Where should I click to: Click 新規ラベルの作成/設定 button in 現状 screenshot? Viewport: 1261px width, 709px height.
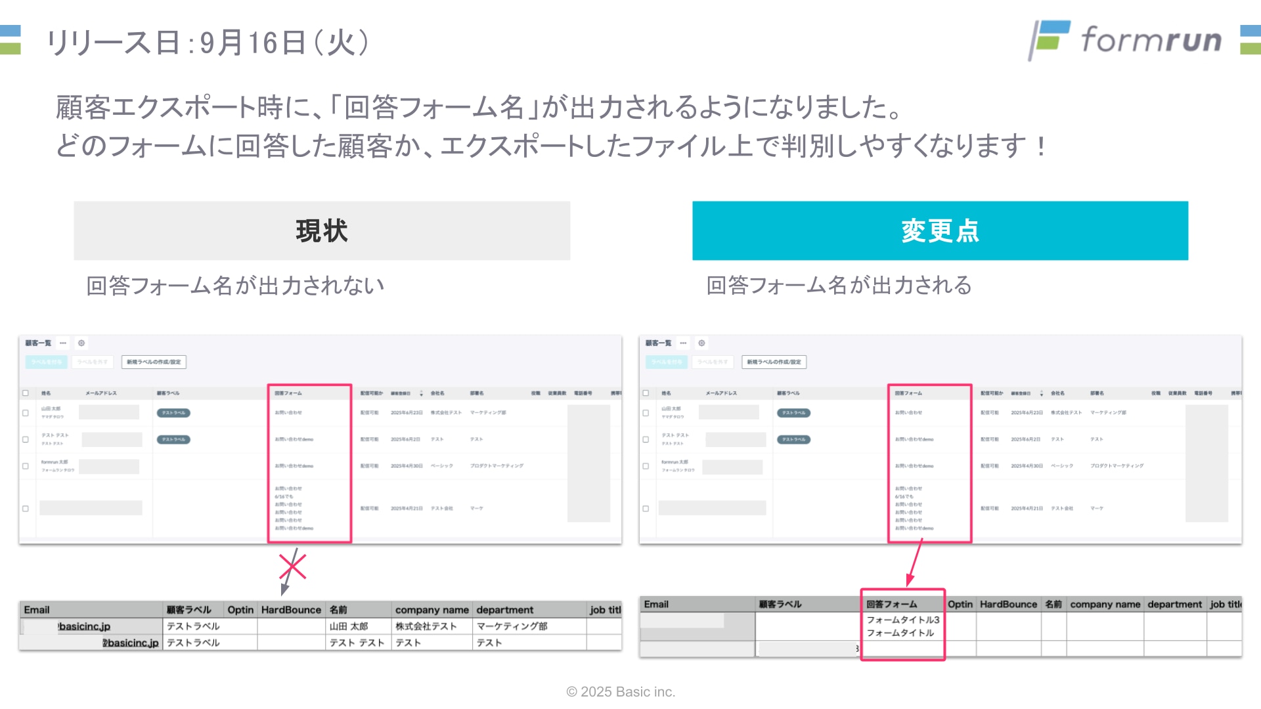coord(154,362)
